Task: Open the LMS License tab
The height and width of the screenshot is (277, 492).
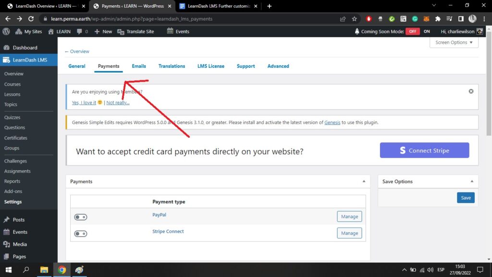Action: 210,66
